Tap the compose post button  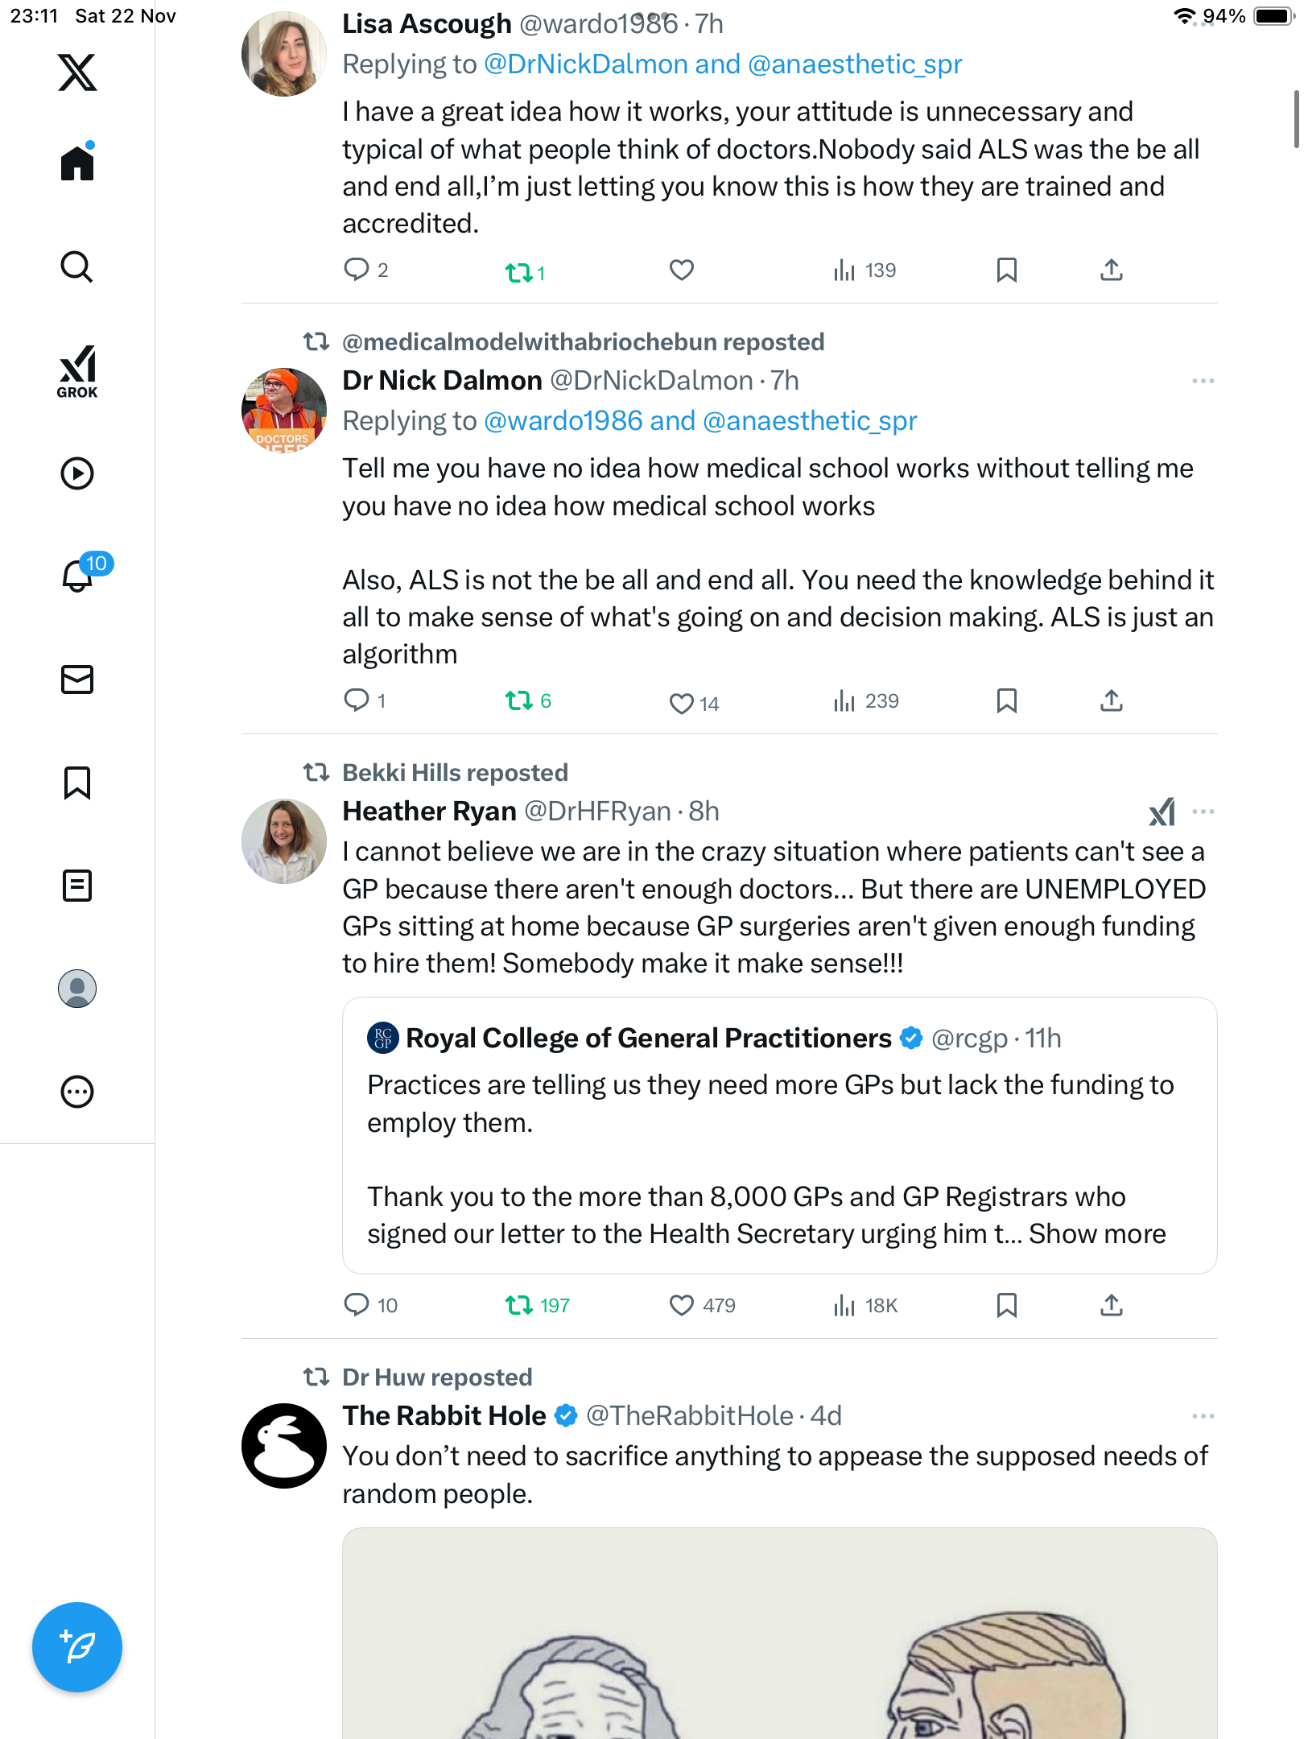coord(77,1646)
